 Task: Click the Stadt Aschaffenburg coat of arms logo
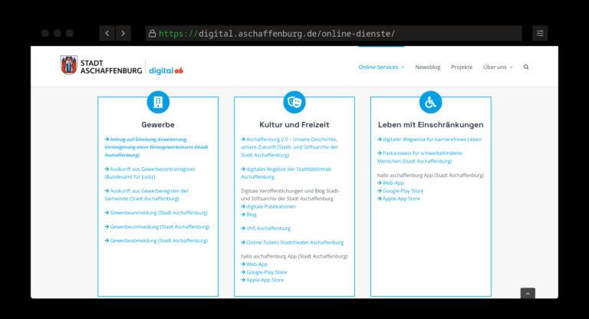coord(69,65)
